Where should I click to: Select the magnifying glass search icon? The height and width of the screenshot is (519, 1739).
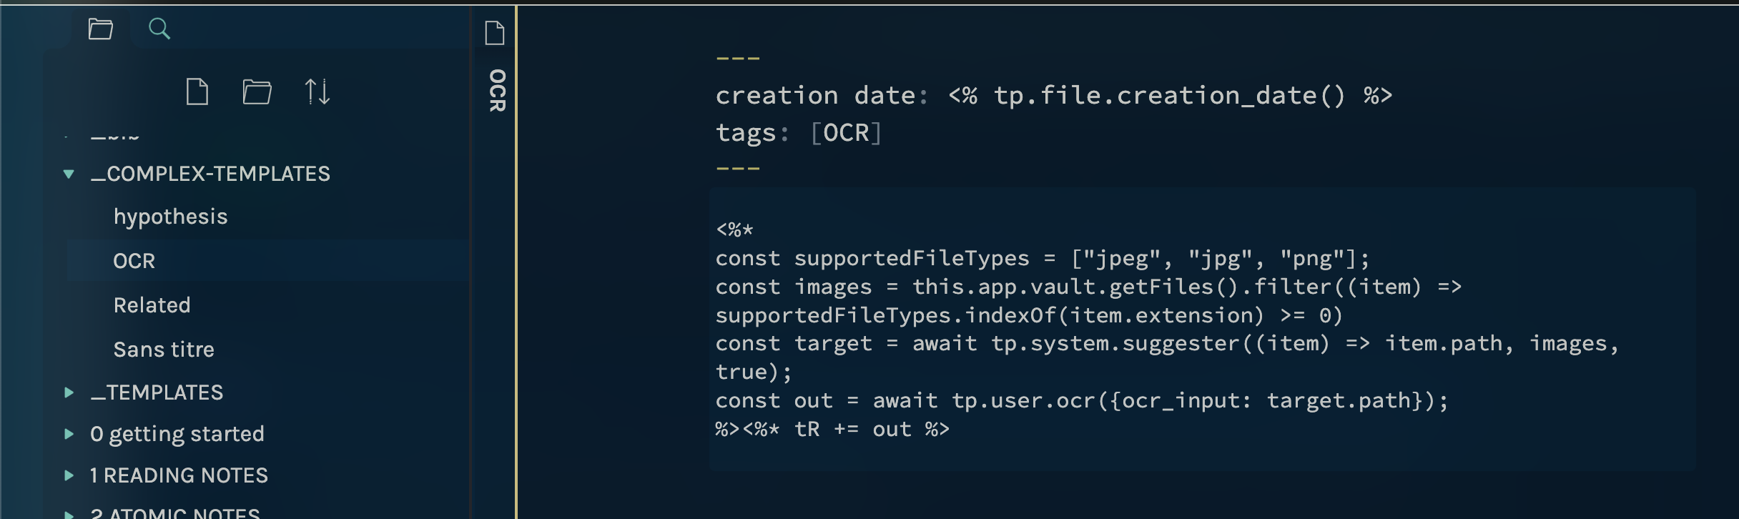pyautogui.click(x=159, y=29)
